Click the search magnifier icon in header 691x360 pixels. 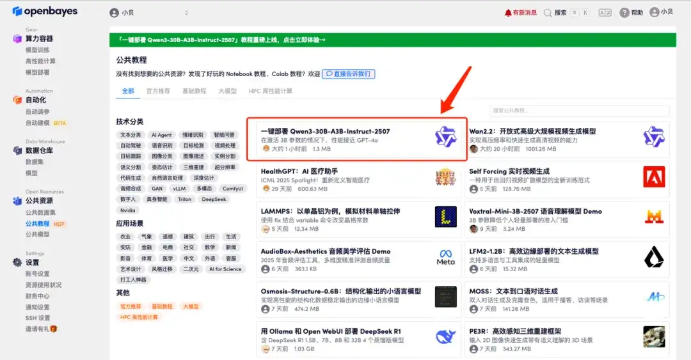click(x=547, y=13)
